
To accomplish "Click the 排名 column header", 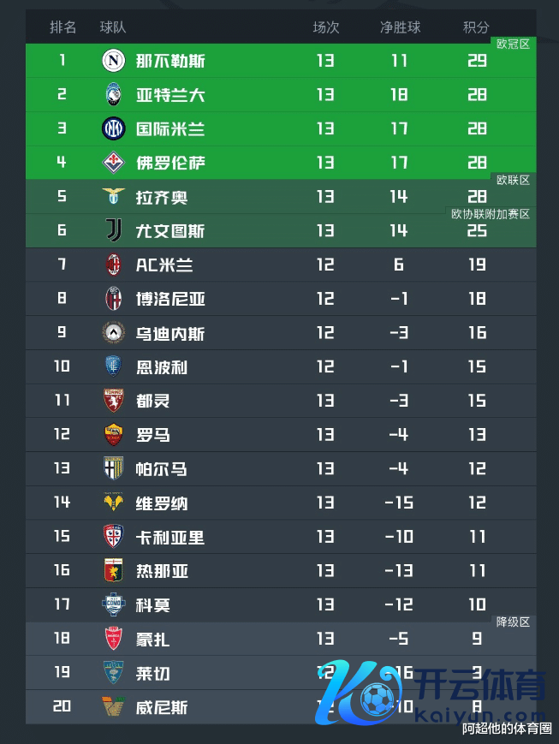I will [63, 27].
